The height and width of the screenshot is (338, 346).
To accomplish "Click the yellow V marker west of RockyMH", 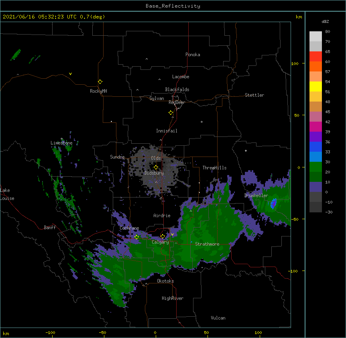I will tap(70, 74).
